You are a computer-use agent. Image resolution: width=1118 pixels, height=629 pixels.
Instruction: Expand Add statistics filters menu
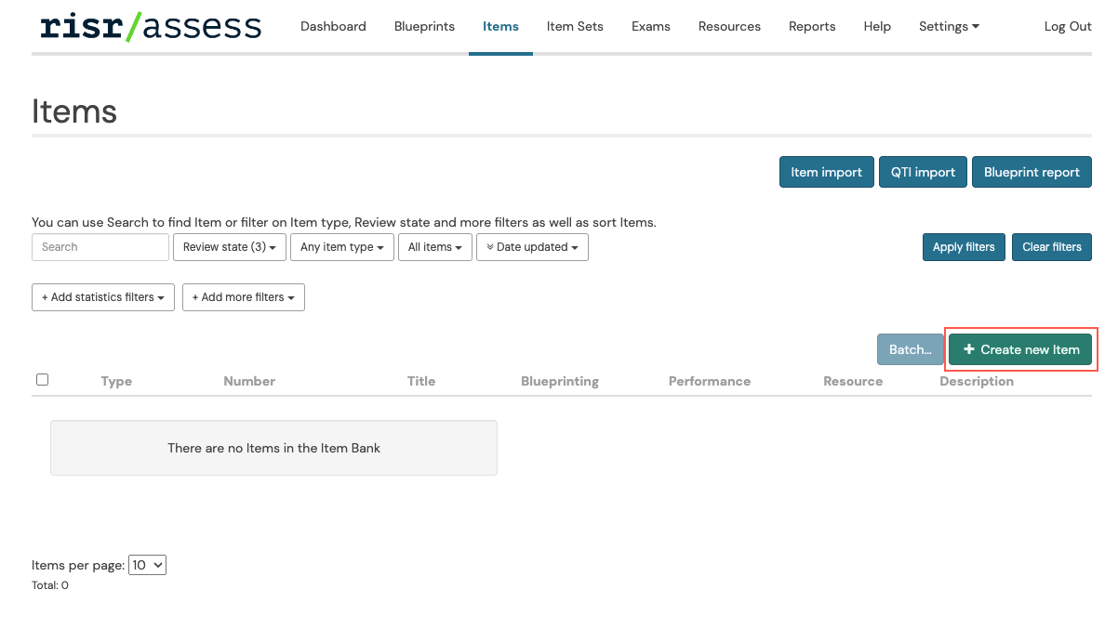[x=102, y=297]
